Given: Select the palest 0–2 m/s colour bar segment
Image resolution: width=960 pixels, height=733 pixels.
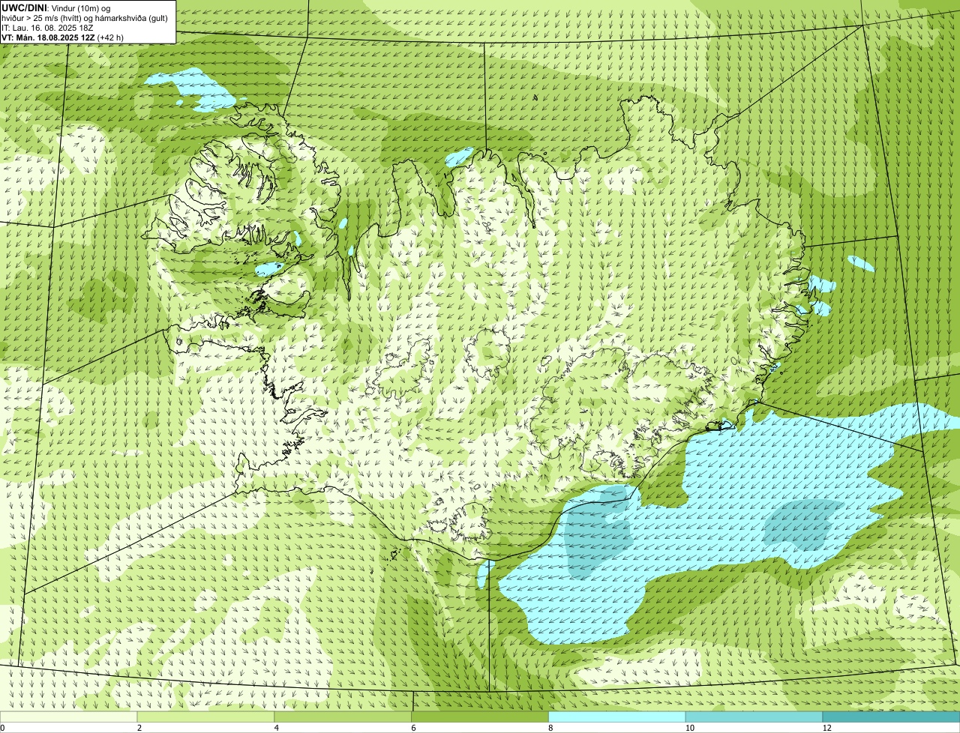Looking at the screenshot, I should [68, 717].
